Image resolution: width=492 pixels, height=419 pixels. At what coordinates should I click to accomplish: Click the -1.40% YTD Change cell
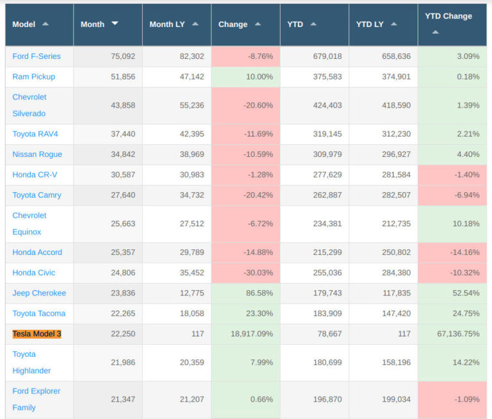pos(452,175)
